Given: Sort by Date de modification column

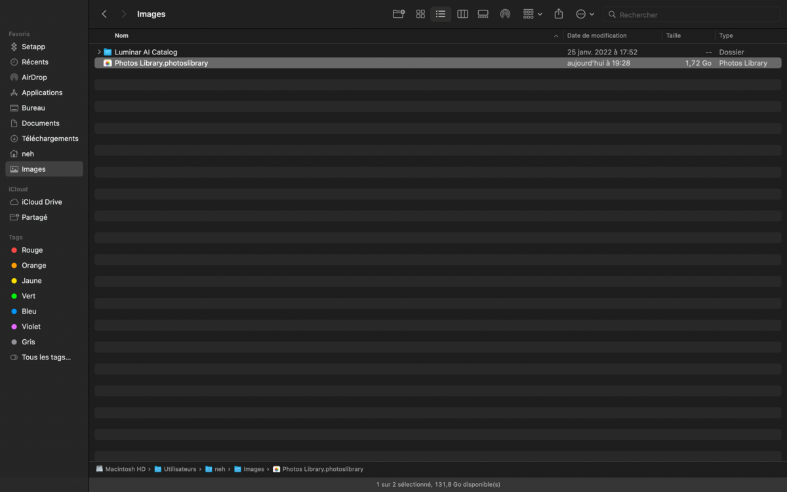Looking at the screenshot, I should (x=597, y=35).
